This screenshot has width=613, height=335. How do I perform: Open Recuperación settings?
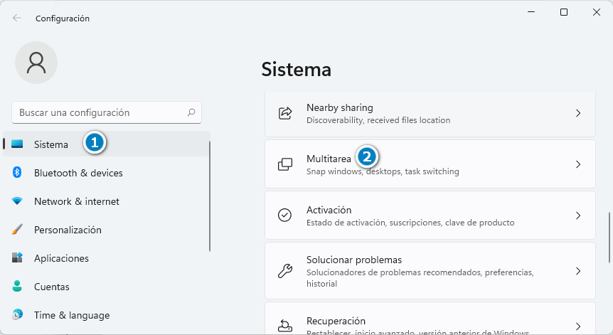coord(430,318)
